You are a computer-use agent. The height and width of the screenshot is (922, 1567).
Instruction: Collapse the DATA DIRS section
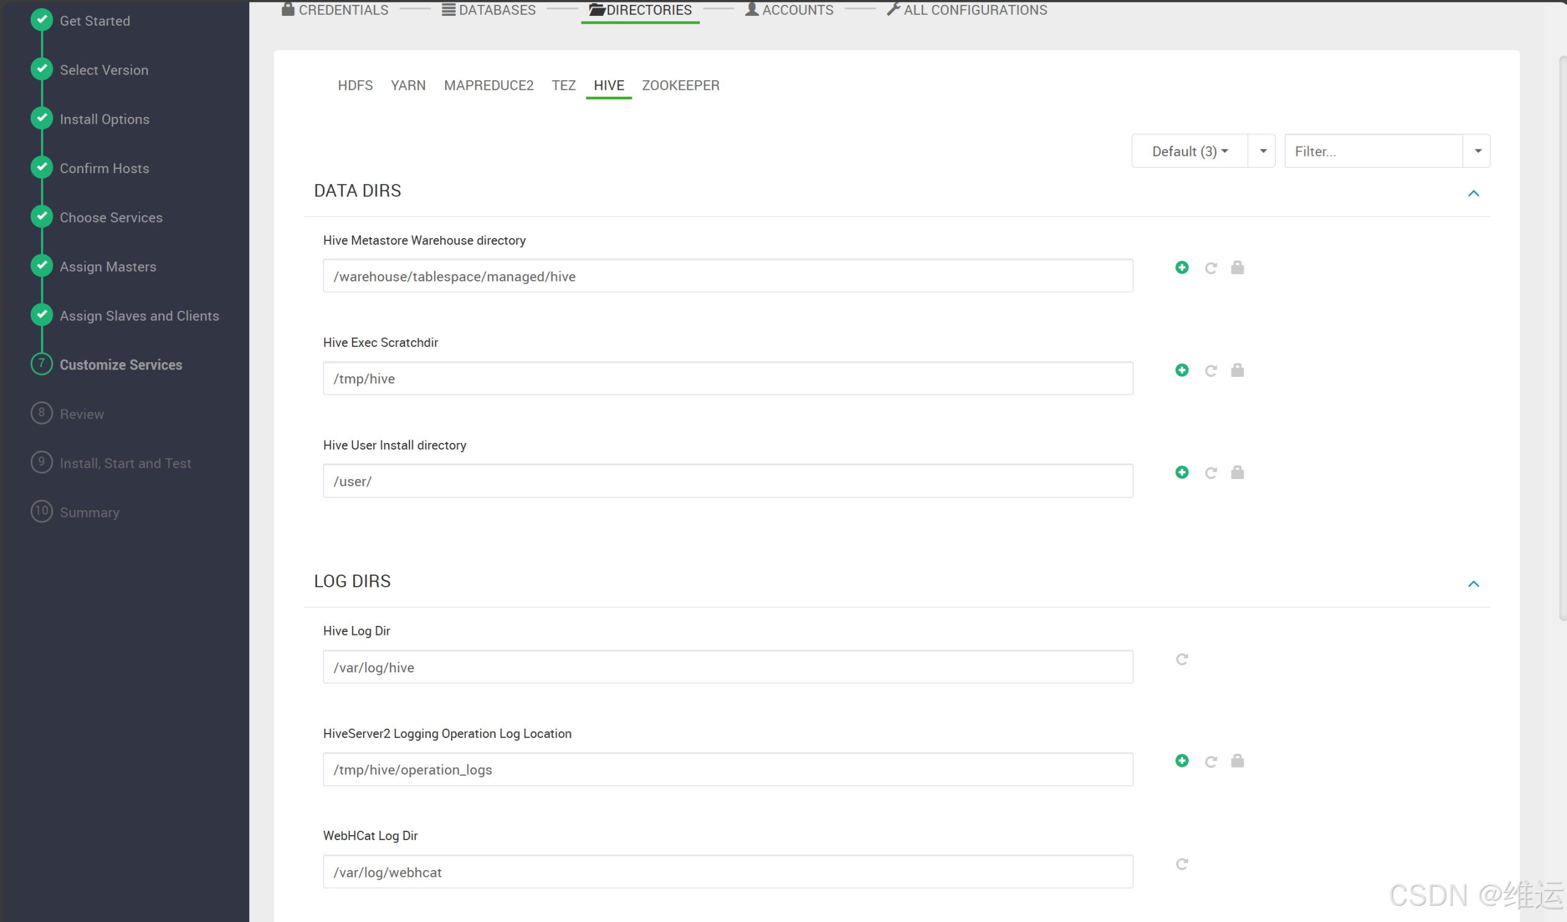click(1474, 193)
